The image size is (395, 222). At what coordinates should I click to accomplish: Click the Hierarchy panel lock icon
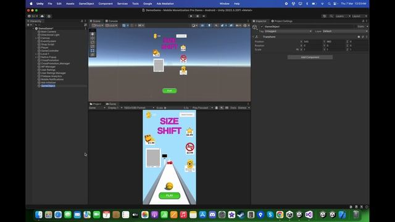(82, 21)
